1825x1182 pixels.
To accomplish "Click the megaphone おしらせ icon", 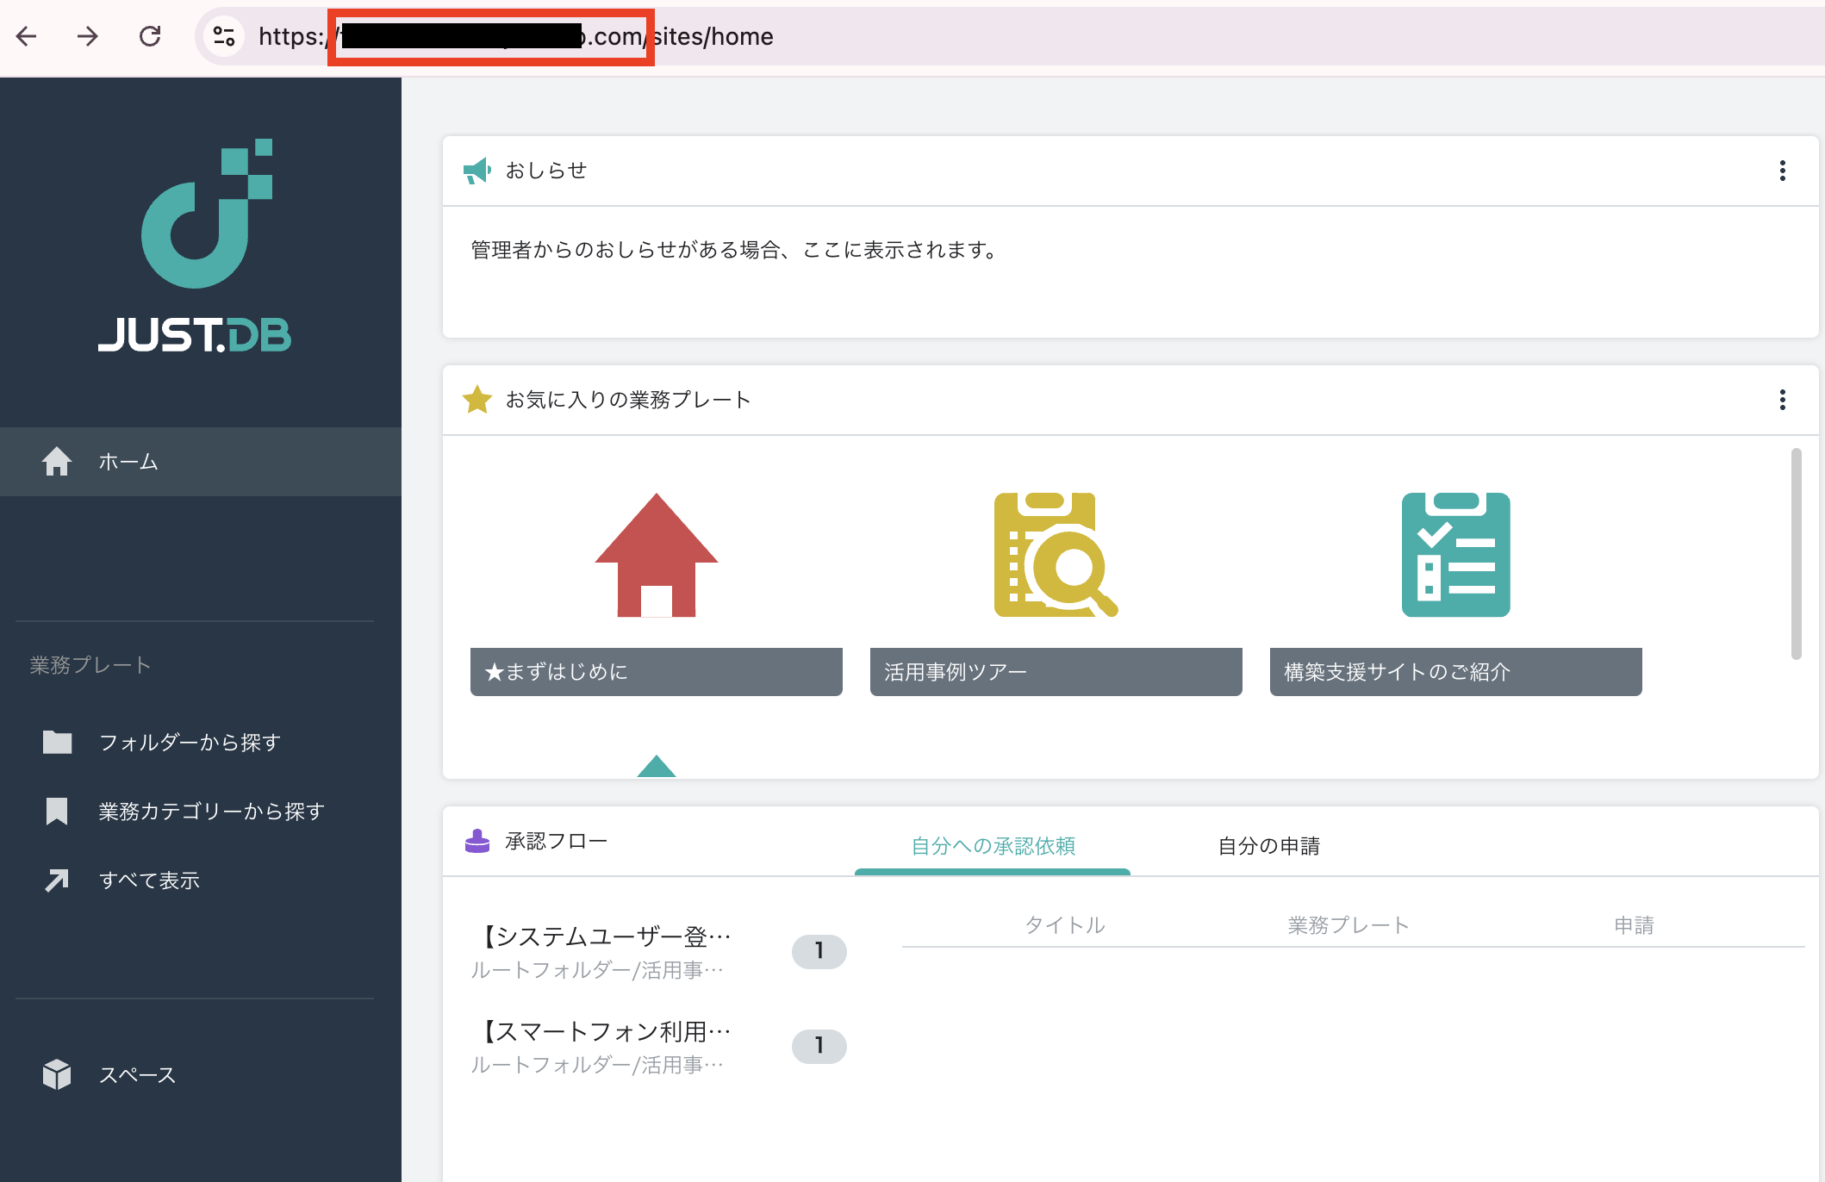I will [x=476, y=171].
